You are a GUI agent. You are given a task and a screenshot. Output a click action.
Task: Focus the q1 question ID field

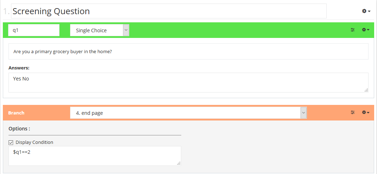[34, 30]
